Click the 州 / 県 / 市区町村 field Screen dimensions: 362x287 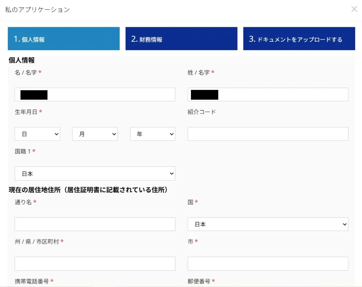[x=95, y=264]
